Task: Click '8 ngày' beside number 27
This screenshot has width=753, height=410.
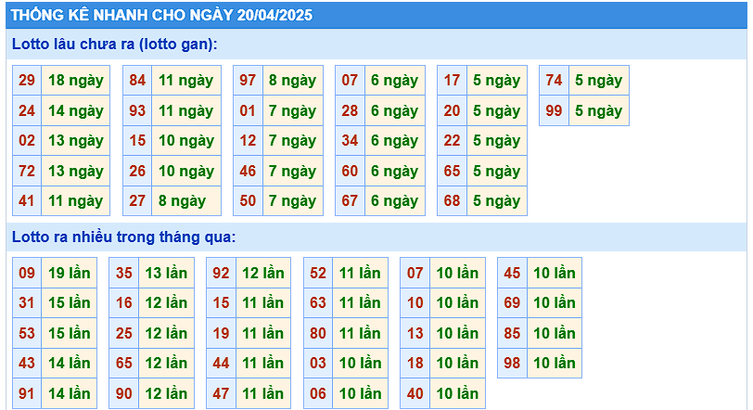Action: click(x=186, y=200)
